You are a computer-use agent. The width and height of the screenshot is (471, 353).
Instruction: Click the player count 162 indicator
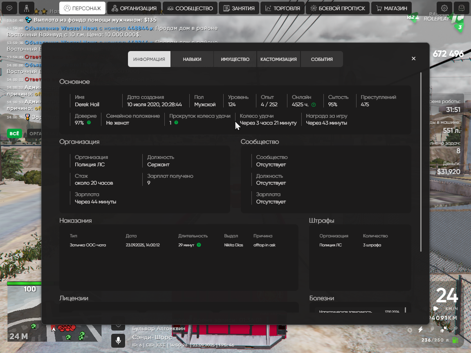413,17
